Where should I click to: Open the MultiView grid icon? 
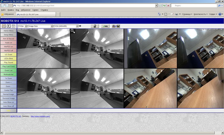pos(13,26)
